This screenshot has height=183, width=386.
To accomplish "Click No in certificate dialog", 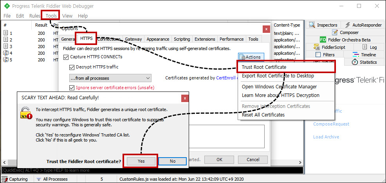I will [x=173, y=161].
